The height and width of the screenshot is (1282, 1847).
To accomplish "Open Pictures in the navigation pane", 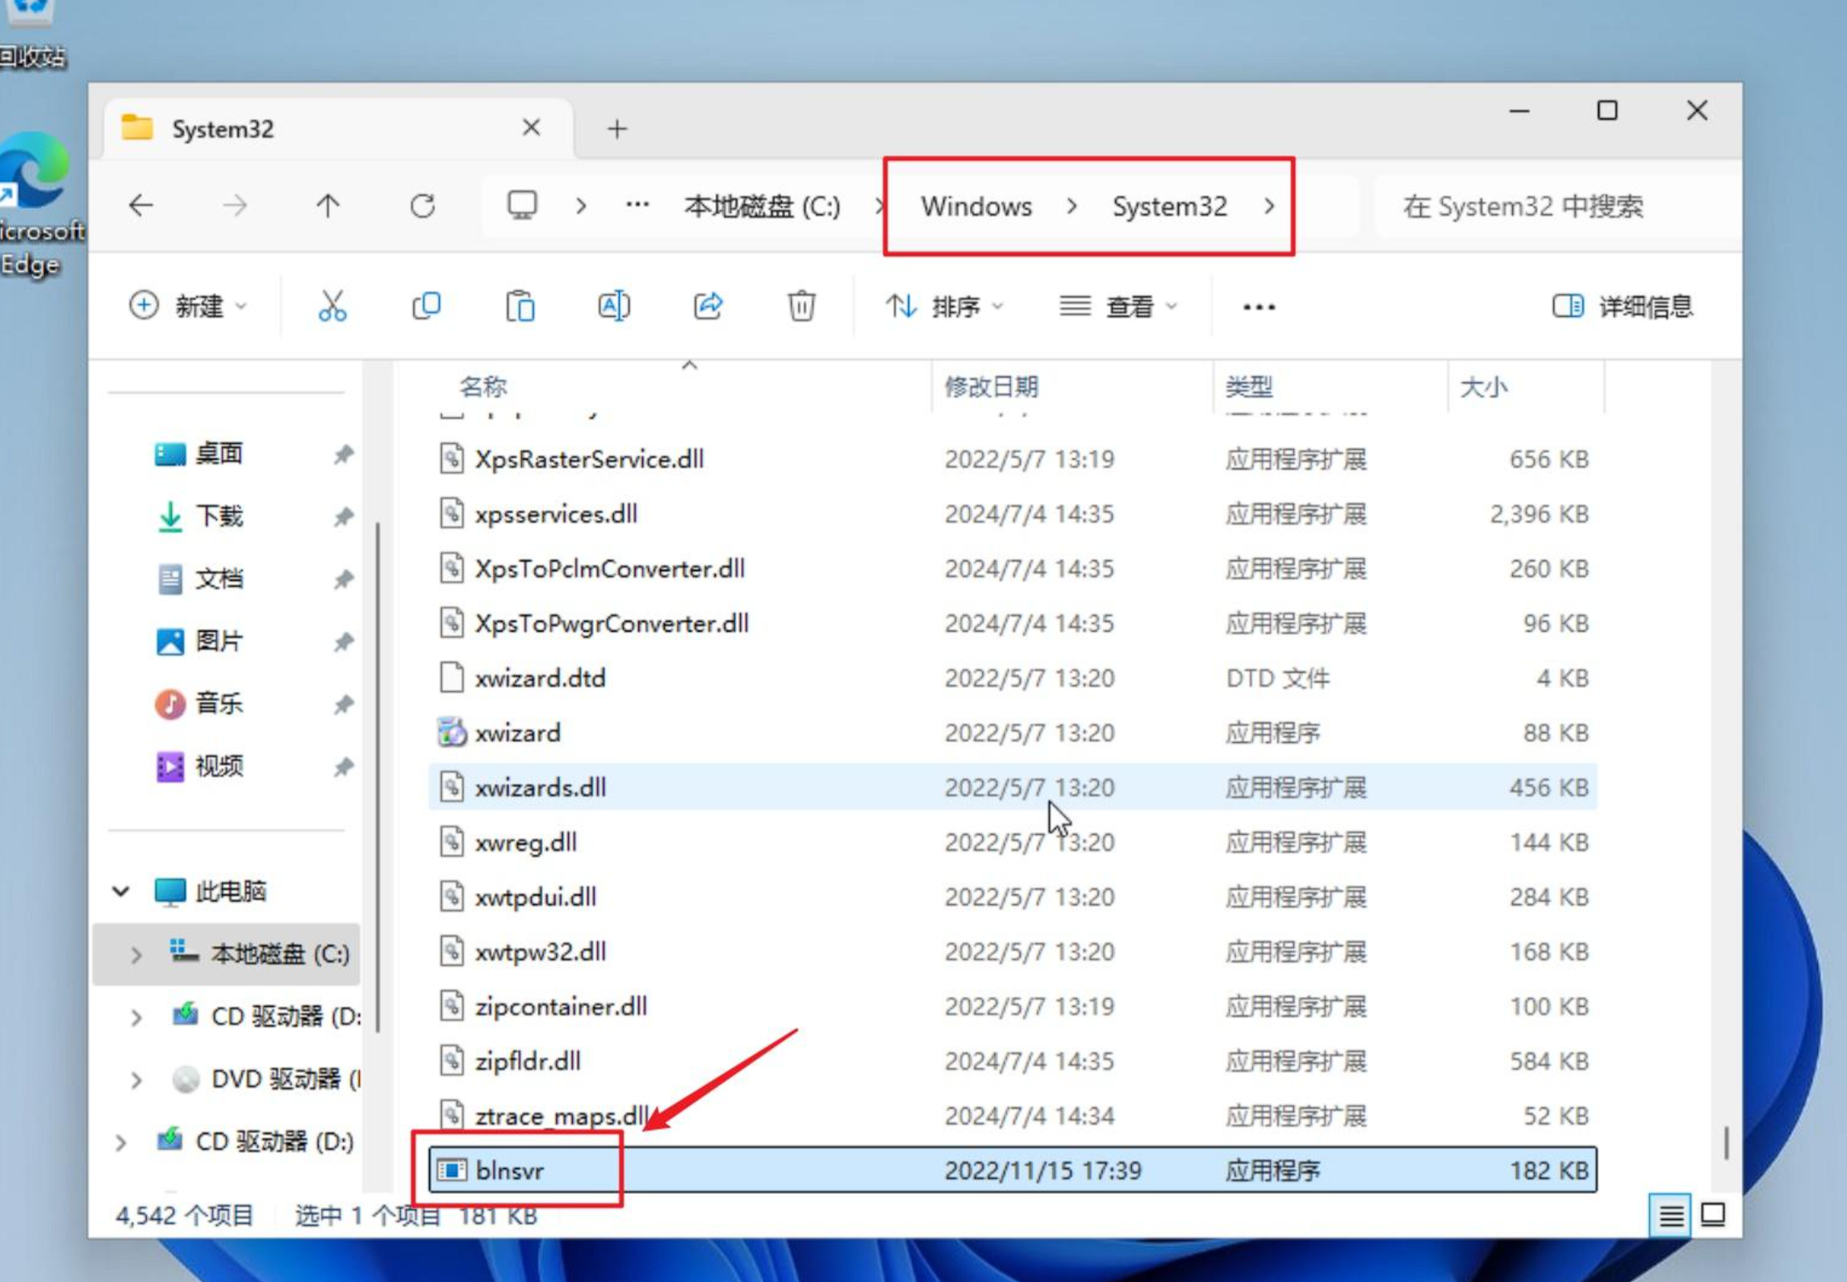I will pyautogui.click(x=219, y=641).
